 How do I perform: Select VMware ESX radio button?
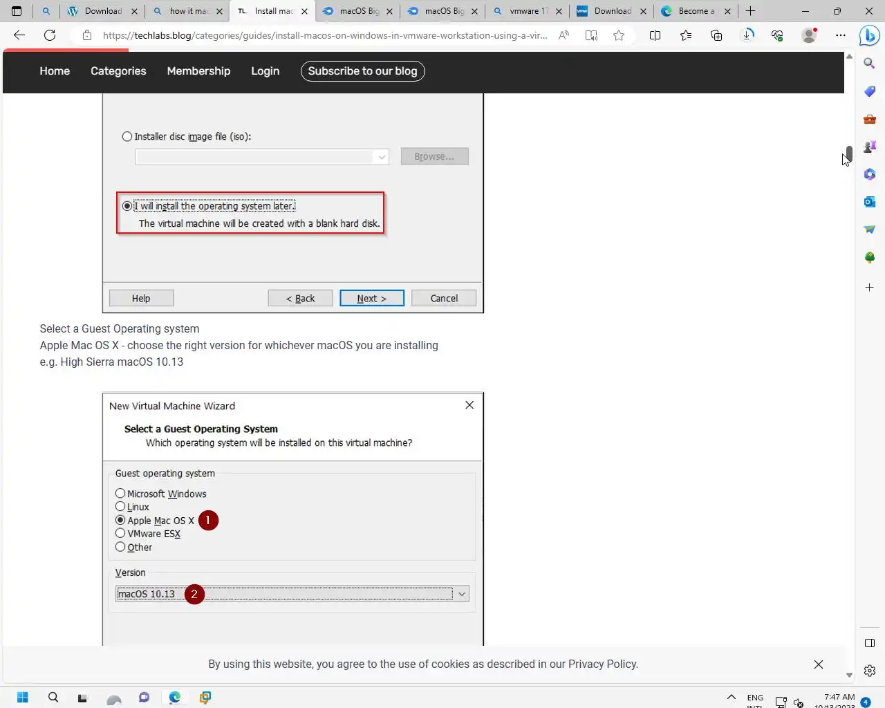click(120, 534)
